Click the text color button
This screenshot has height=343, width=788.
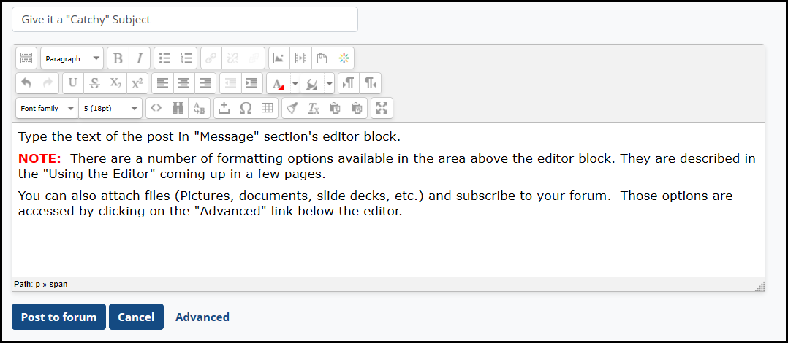(x=278, y=83)
